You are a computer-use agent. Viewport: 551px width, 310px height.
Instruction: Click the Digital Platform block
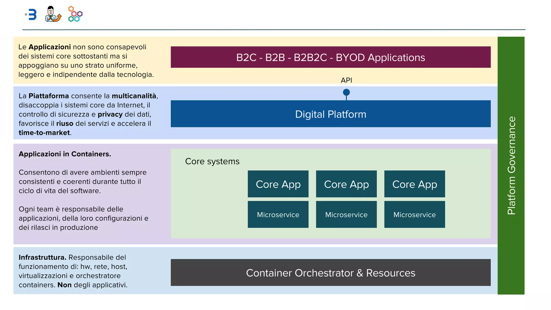[330, 114]
